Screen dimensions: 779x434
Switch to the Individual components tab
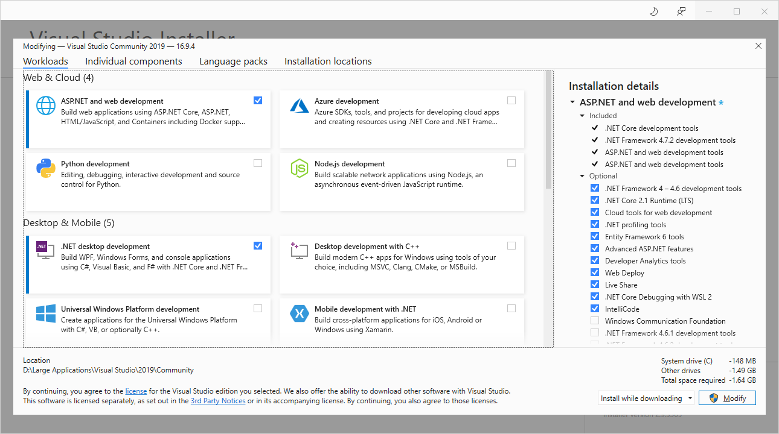(x=133, y=61)
